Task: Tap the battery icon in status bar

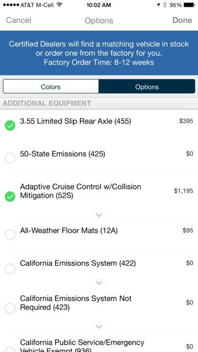Action: click(190, 5)
